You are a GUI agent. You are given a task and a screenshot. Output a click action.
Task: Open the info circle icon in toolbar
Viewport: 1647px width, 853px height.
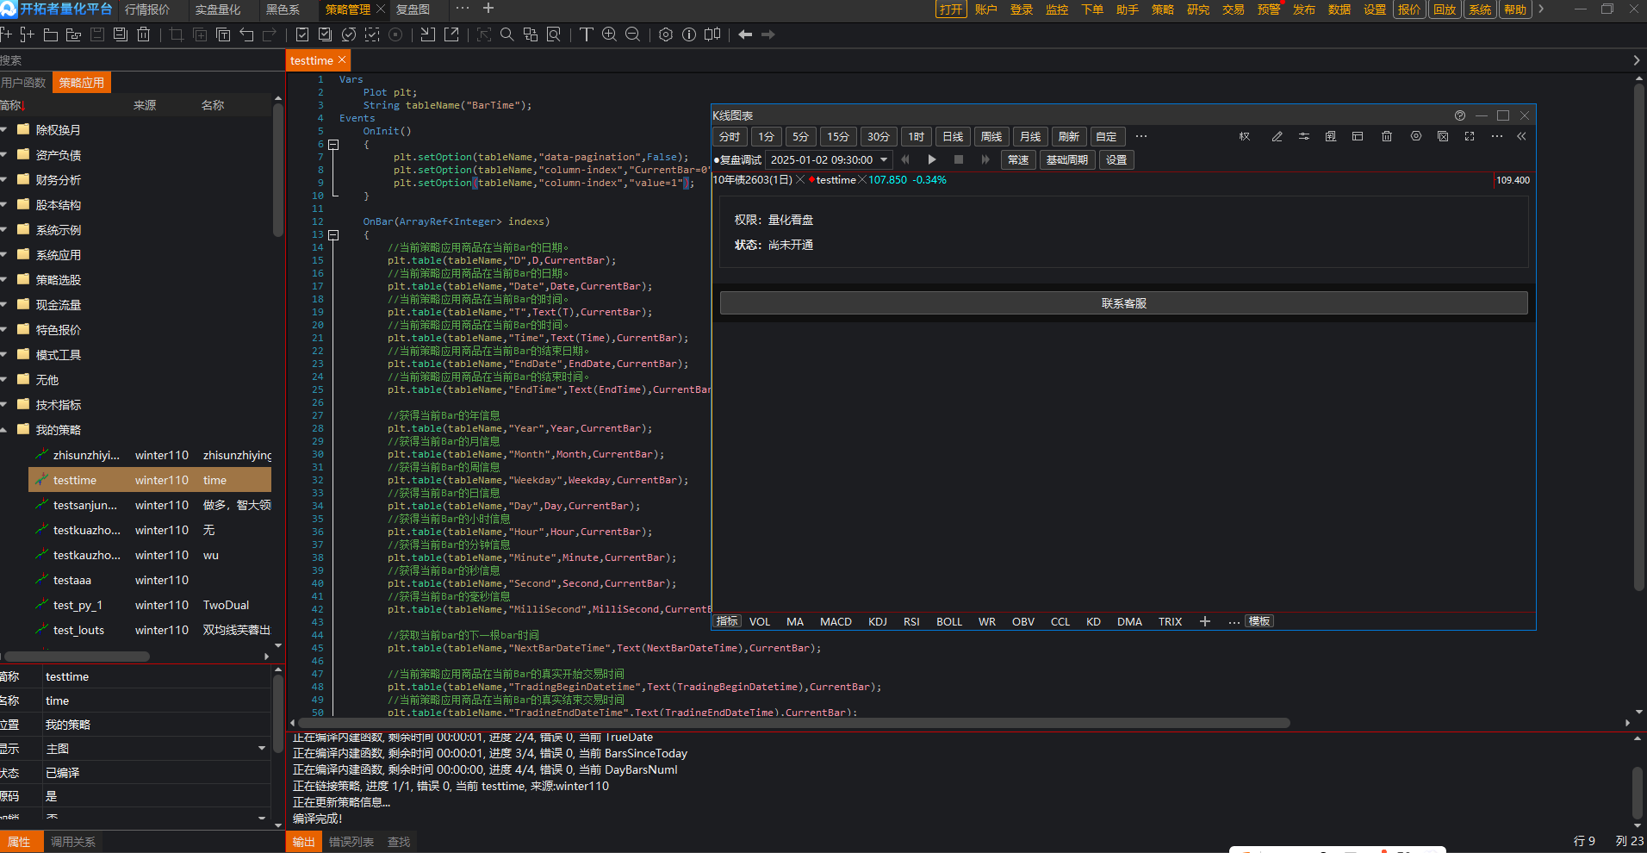click(x=689, y=34)
